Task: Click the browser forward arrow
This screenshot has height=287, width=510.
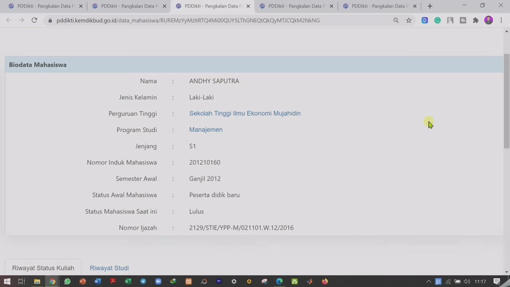Action: click(x=22, y=20)
